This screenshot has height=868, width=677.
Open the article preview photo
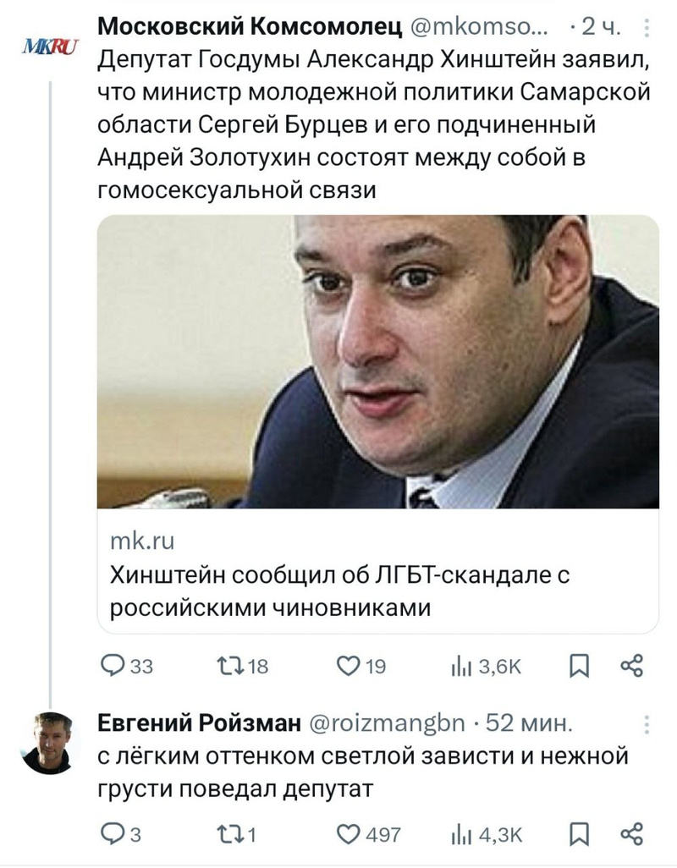(x=377, y=361)
